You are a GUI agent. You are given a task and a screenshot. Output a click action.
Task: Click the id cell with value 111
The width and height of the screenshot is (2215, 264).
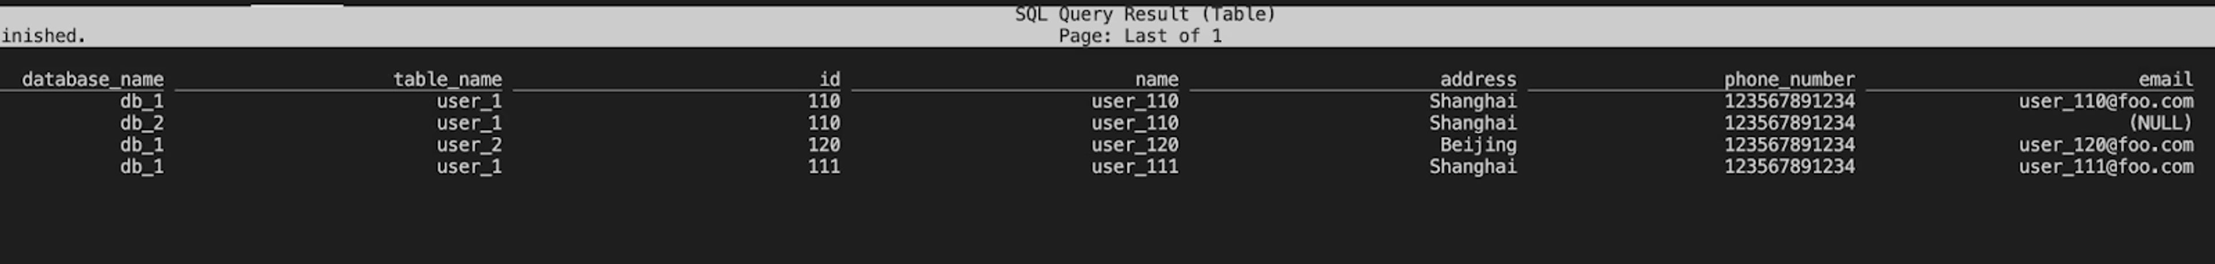coord(824,166)
